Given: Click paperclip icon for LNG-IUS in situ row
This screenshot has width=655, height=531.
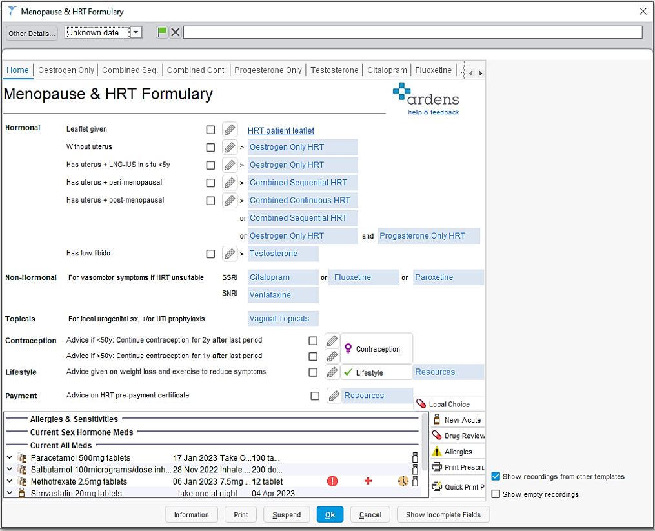Looking at the screenshot, I should coord(230,165).
